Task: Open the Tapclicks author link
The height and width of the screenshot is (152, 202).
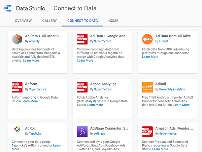Action: tap(35, 134)
